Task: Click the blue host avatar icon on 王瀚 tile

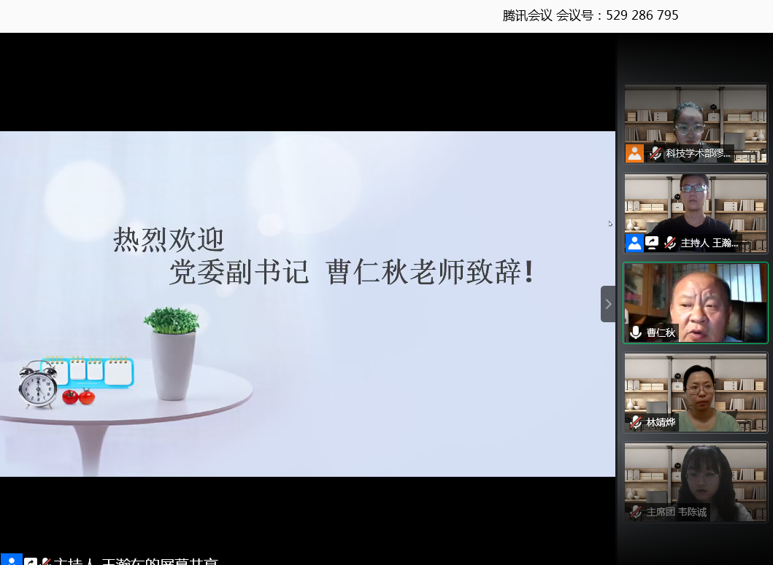Action: click(634, 243)
